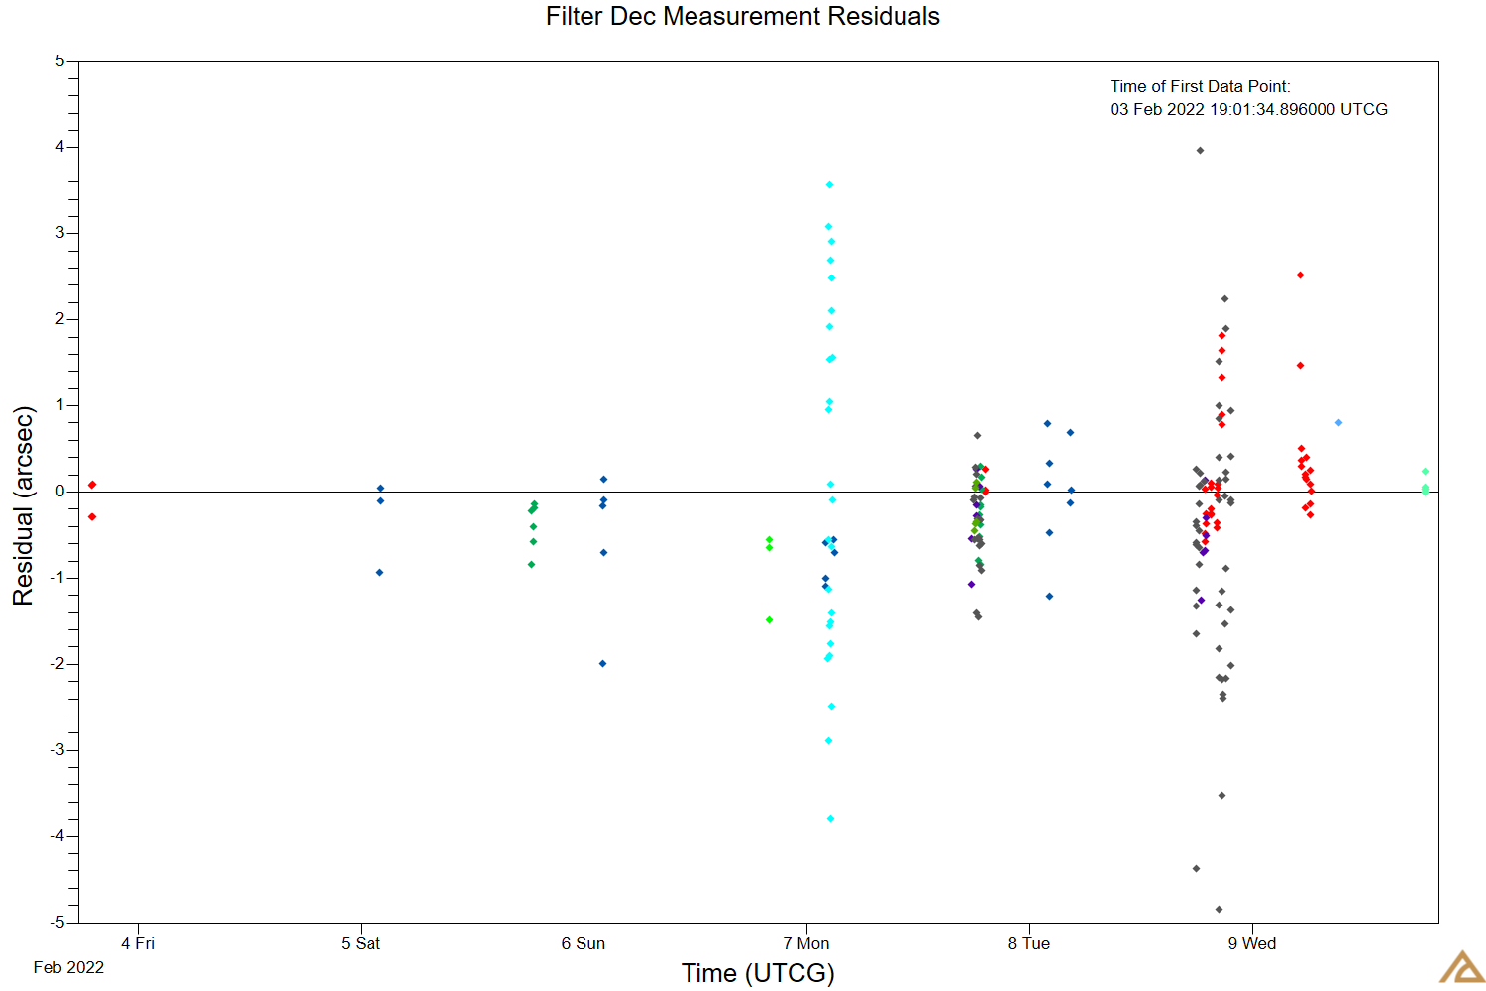1486x991 pixels.
Task: Click the Time of First Data Point annotation
Action: (x=1249, y=98)
